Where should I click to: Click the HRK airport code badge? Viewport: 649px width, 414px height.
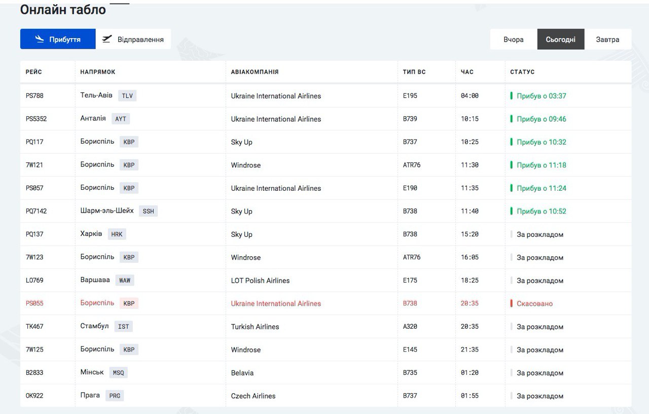117,234
